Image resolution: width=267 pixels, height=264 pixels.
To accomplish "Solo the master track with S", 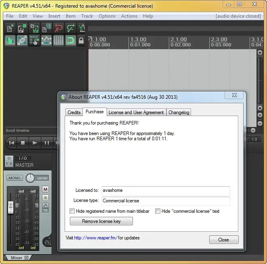I will 45,197.
